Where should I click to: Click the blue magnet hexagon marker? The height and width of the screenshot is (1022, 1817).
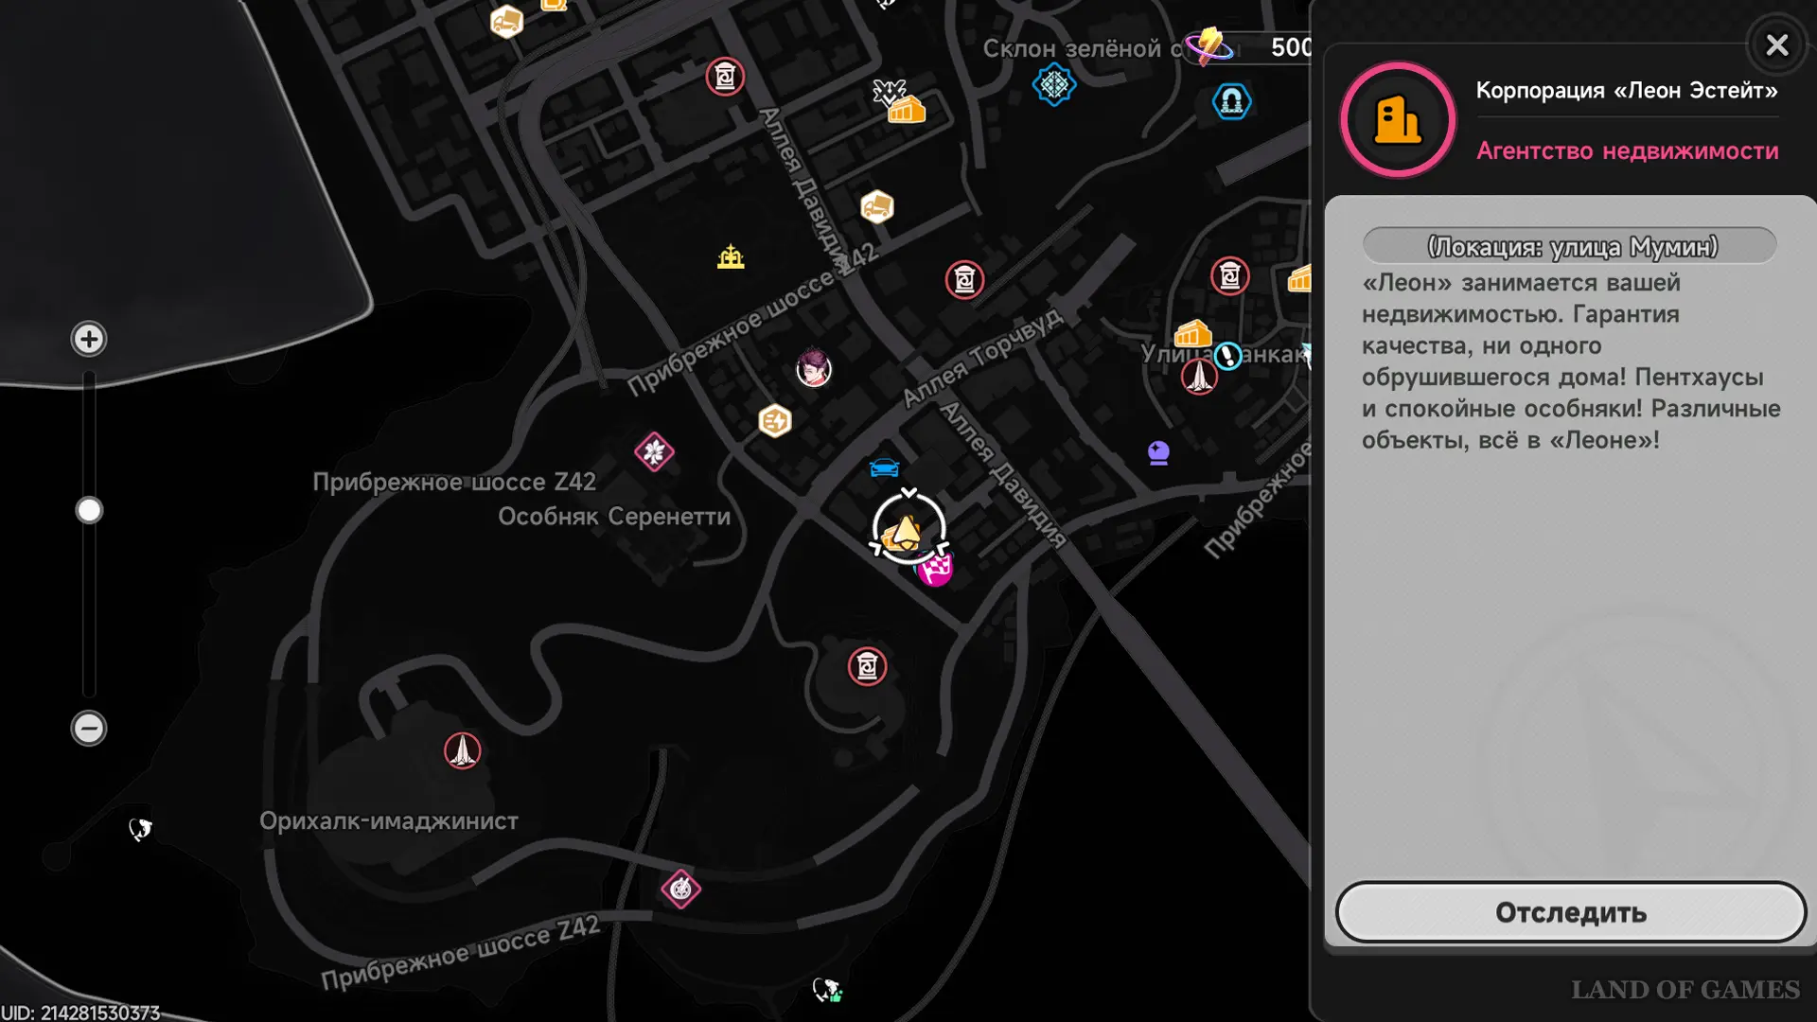(1231, 101)
